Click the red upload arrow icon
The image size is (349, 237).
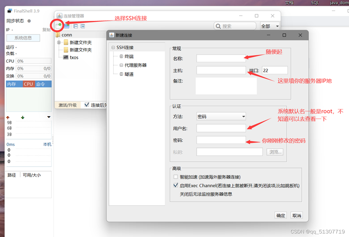(8, 118)
